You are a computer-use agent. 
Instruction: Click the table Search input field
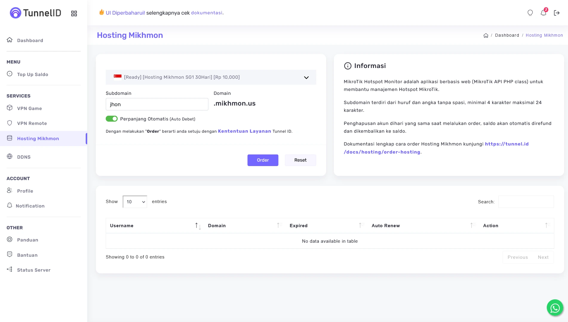526,202
